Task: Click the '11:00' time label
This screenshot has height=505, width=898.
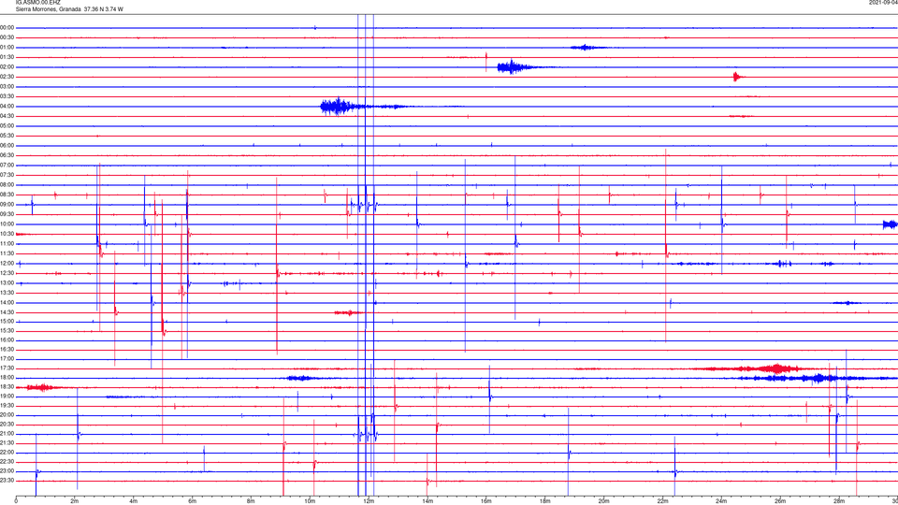Action: click(7, 243)
